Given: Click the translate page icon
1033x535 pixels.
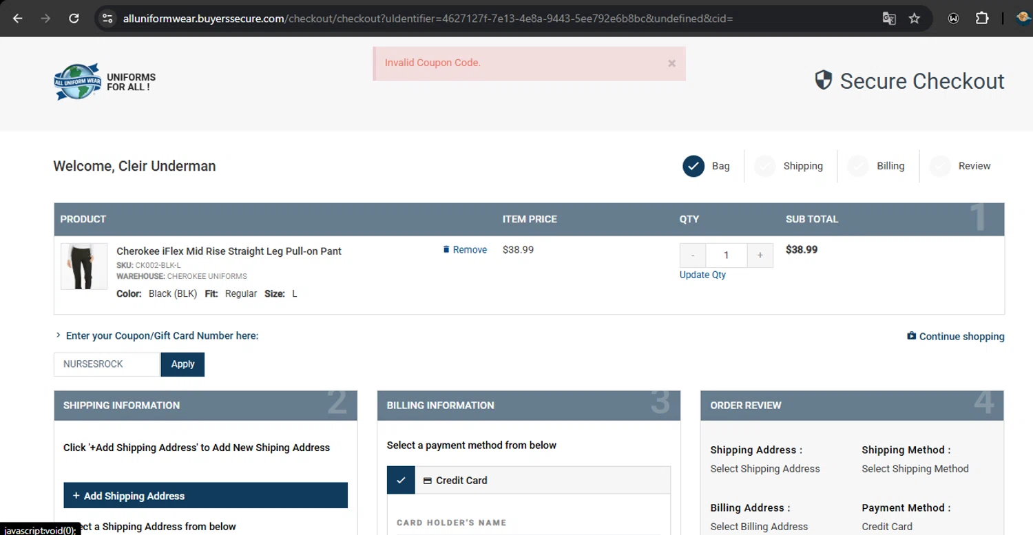Looking at the screenshot, I should 889,19.
